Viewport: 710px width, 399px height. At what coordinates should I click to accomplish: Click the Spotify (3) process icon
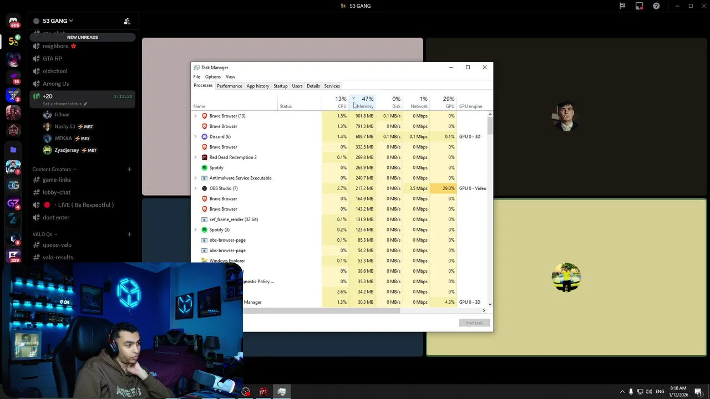pyautogui.click(x=204, y=230)
